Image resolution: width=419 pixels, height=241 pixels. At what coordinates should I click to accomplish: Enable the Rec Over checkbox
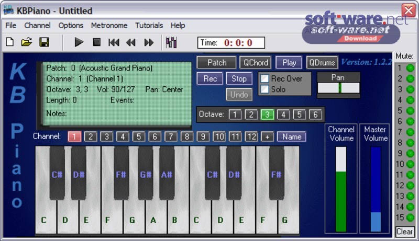pos(264,78)
